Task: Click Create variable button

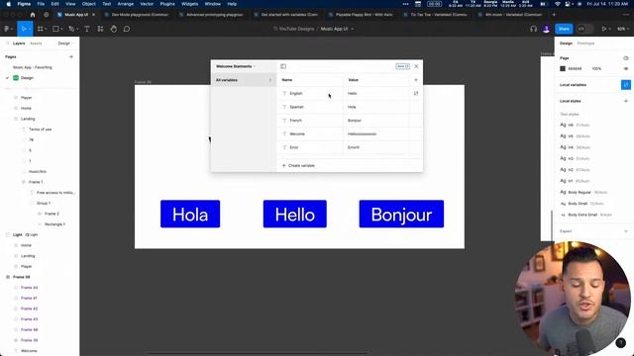Action: click(x=298, y=165)
